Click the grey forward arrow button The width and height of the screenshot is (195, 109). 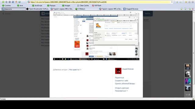click(x=6, y=2)
